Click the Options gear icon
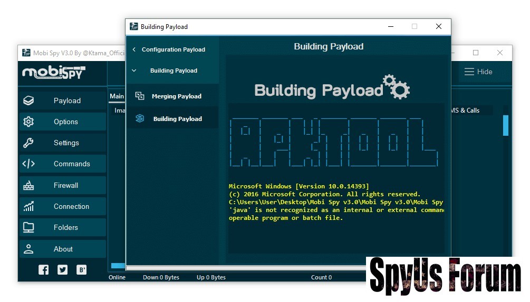This screenshot has height=302, width=530. 28,122
